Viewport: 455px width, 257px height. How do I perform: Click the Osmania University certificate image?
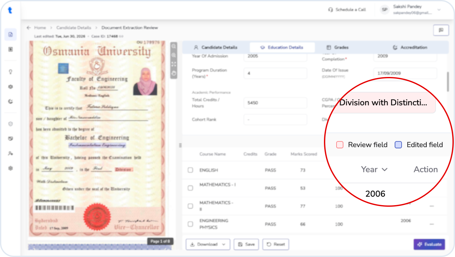97,138
